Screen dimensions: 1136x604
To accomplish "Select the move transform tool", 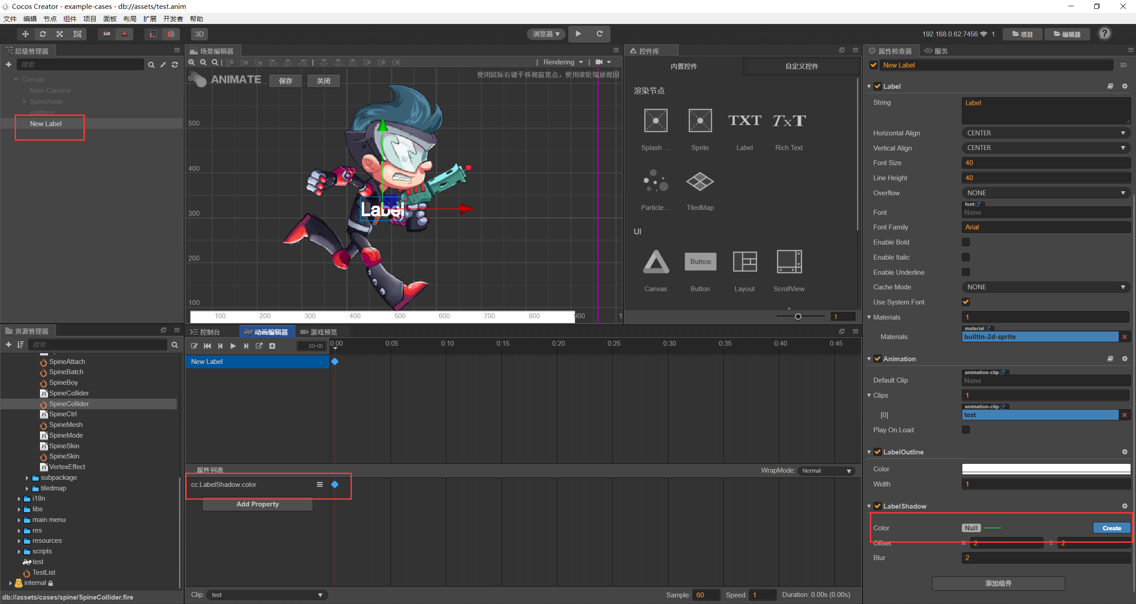I will [x=25, y=34].
